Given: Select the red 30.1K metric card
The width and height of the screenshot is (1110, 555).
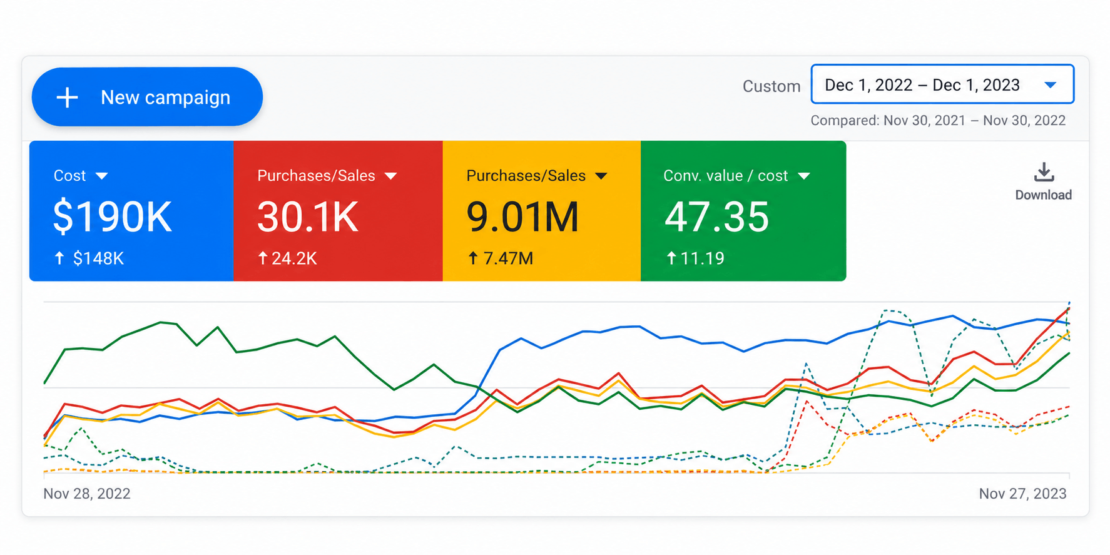Looking at the screenshot, I should pos(339,211).
